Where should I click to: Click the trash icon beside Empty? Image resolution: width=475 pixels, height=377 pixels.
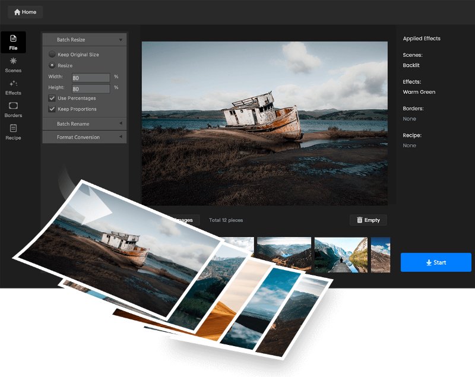pos(360,220)
